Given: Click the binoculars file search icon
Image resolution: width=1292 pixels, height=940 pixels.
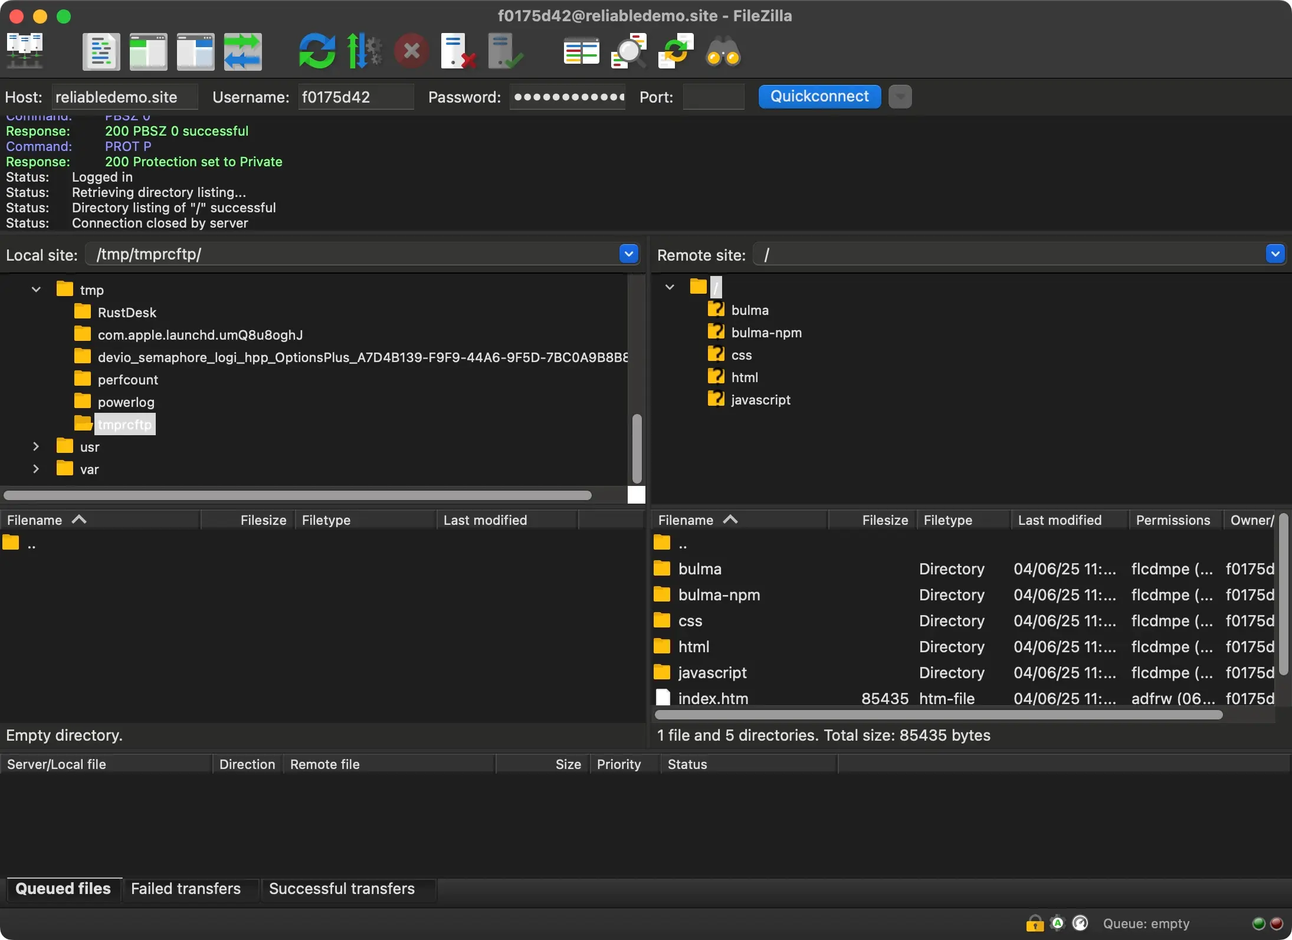Looking at the screenshot, I should tap(723, 52).
